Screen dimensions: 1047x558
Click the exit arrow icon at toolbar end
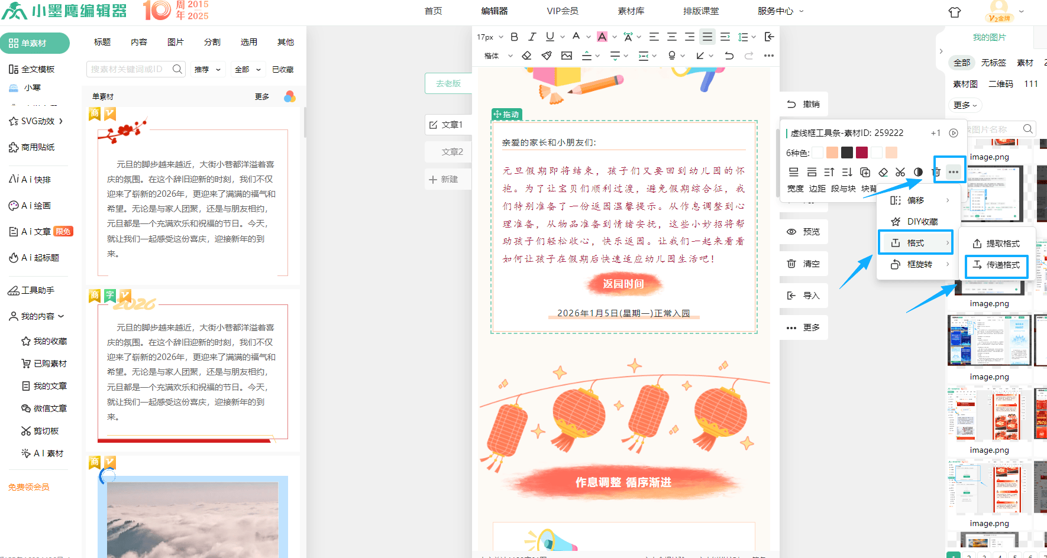pyautogui.click(x=769, y=37)
